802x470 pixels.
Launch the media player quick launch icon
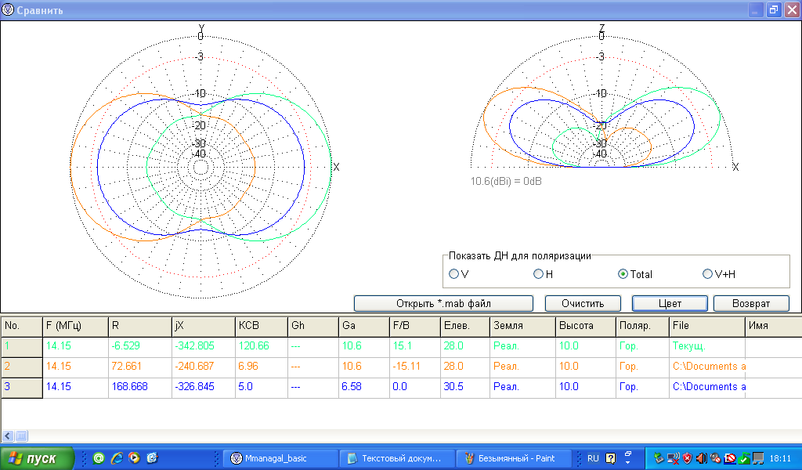click(134, 458)
